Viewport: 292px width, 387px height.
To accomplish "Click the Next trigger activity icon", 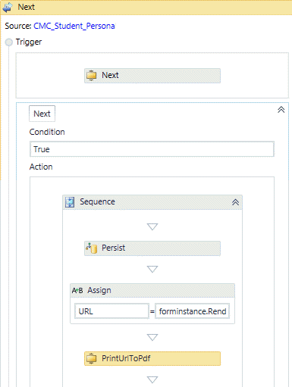I will tap(92, 76).
